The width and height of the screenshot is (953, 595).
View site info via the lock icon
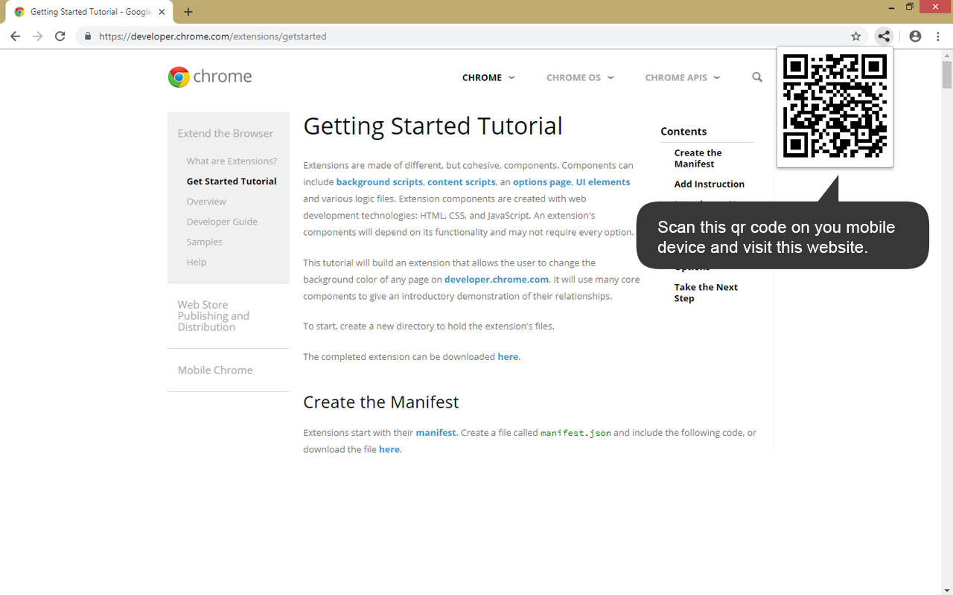coord(88,36)
